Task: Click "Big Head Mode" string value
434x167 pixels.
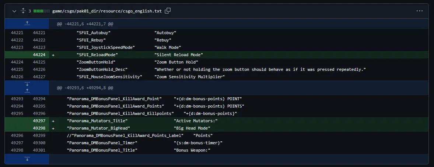Action: [x=192, y=128]
